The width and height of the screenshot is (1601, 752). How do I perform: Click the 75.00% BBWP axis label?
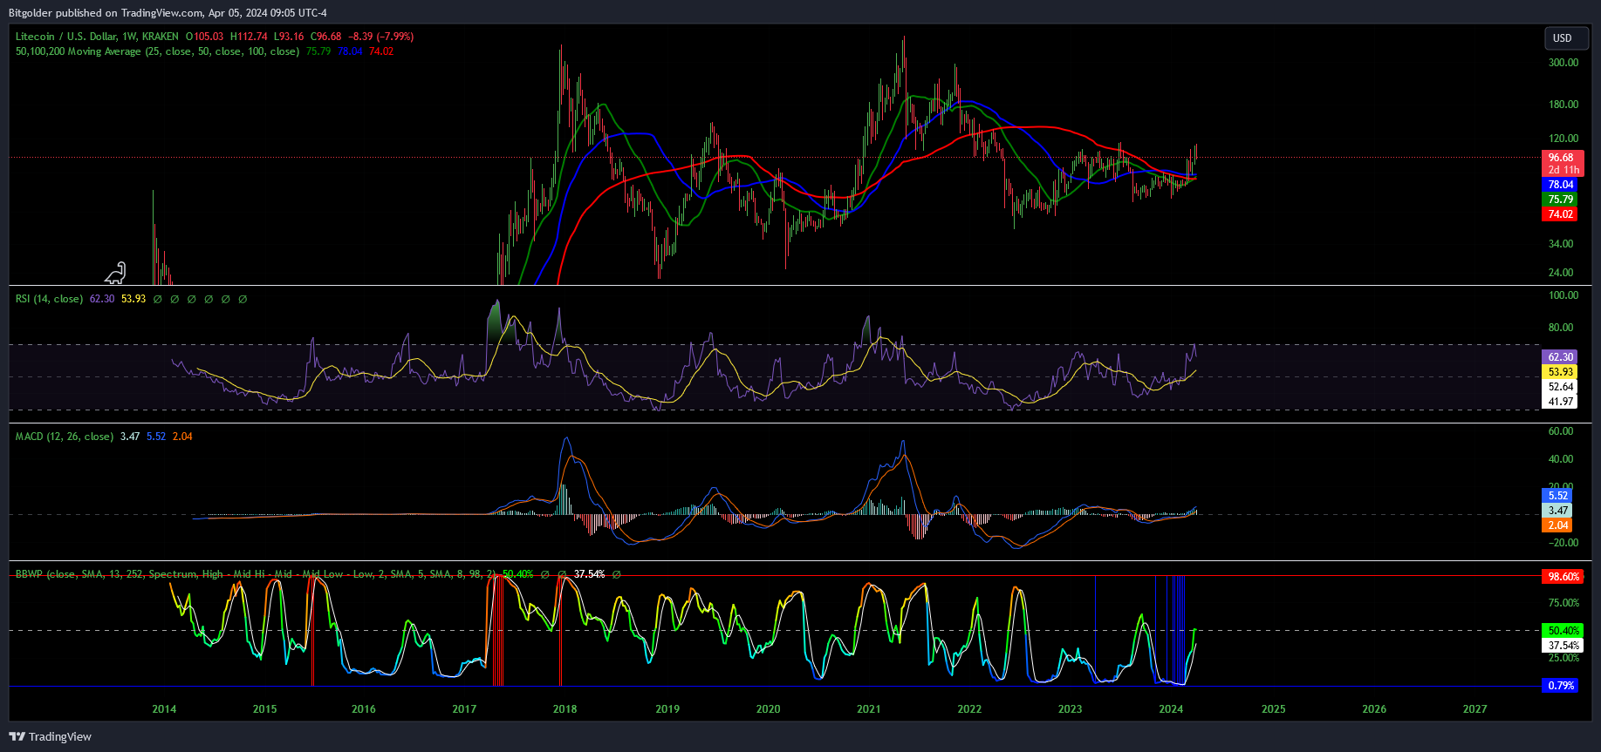pyautogui.click(x=1563, y=603)
